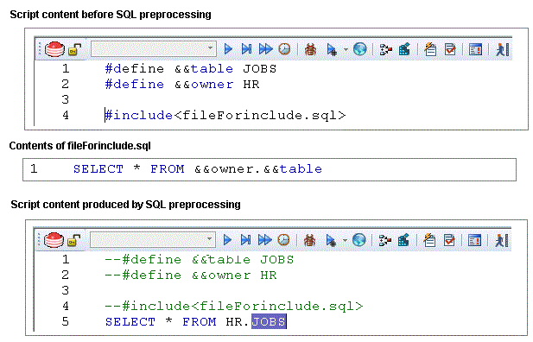Viewport: 533px width, 342px height.
Task: Click the padlock icon in produced-script toolbar
Action: point(73,241)
